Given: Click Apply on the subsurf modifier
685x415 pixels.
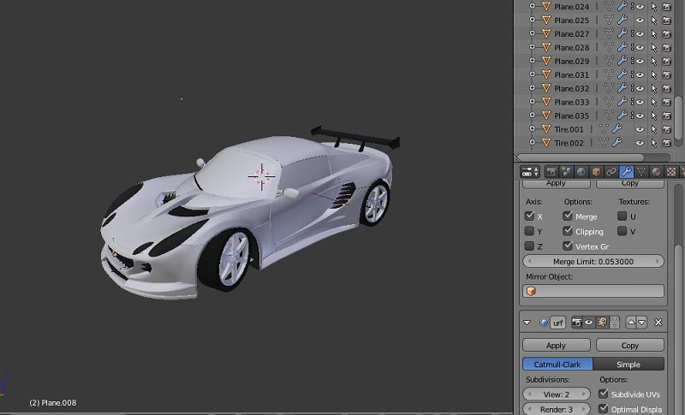Looking at the screenshot, I should tap(556, 346).
